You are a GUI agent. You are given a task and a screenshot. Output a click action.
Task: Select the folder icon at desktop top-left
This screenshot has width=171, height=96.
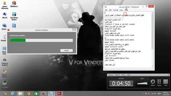[5, 5]
